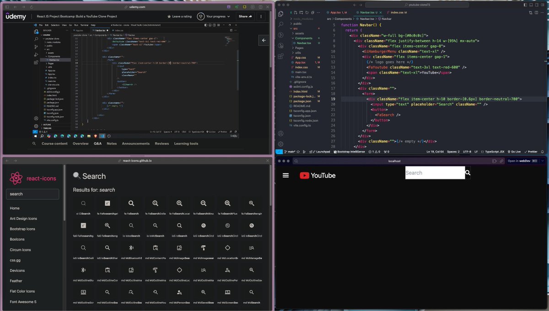The image size is (549, 311).
Task: Click the react-icons search input field
Action: 32,194
